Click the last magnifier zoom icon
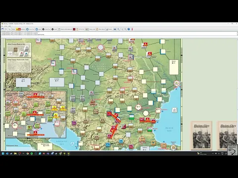This screenshot has height=178, width=238. click(x=125, y=29)
